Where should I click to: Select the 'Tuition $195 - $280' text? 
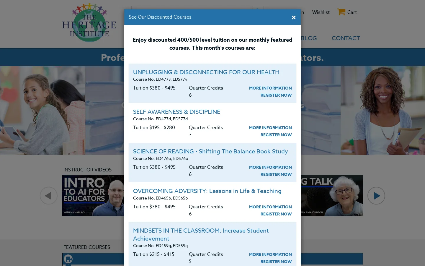(154, 127)
